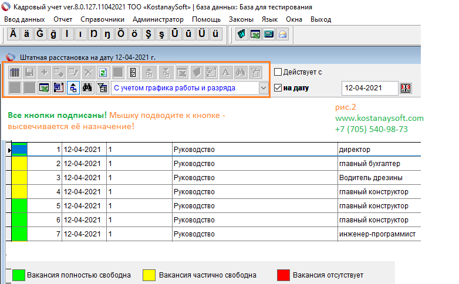Click the row selector arrow of row 1
The image size is (459, 284).
pyautogui.click(x=9, y=150)
